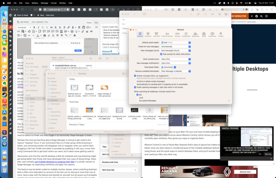
Task: Open the Mailbox menu in menu bar
Action: pyautogui.click(x=35, y=3)
